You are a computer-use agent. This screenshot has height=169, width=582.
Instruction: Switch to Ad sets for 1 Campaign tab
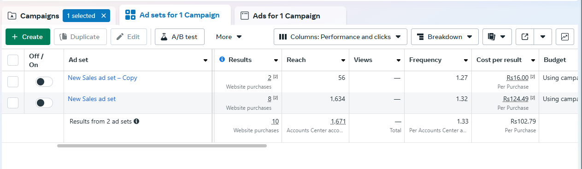pyautogui.click(x=175, y=15)
